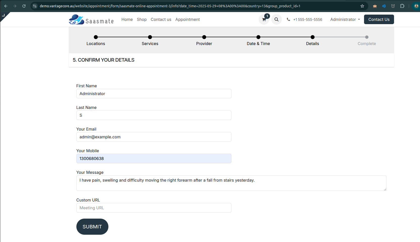Click the Contact Us header button

(379, 20)
